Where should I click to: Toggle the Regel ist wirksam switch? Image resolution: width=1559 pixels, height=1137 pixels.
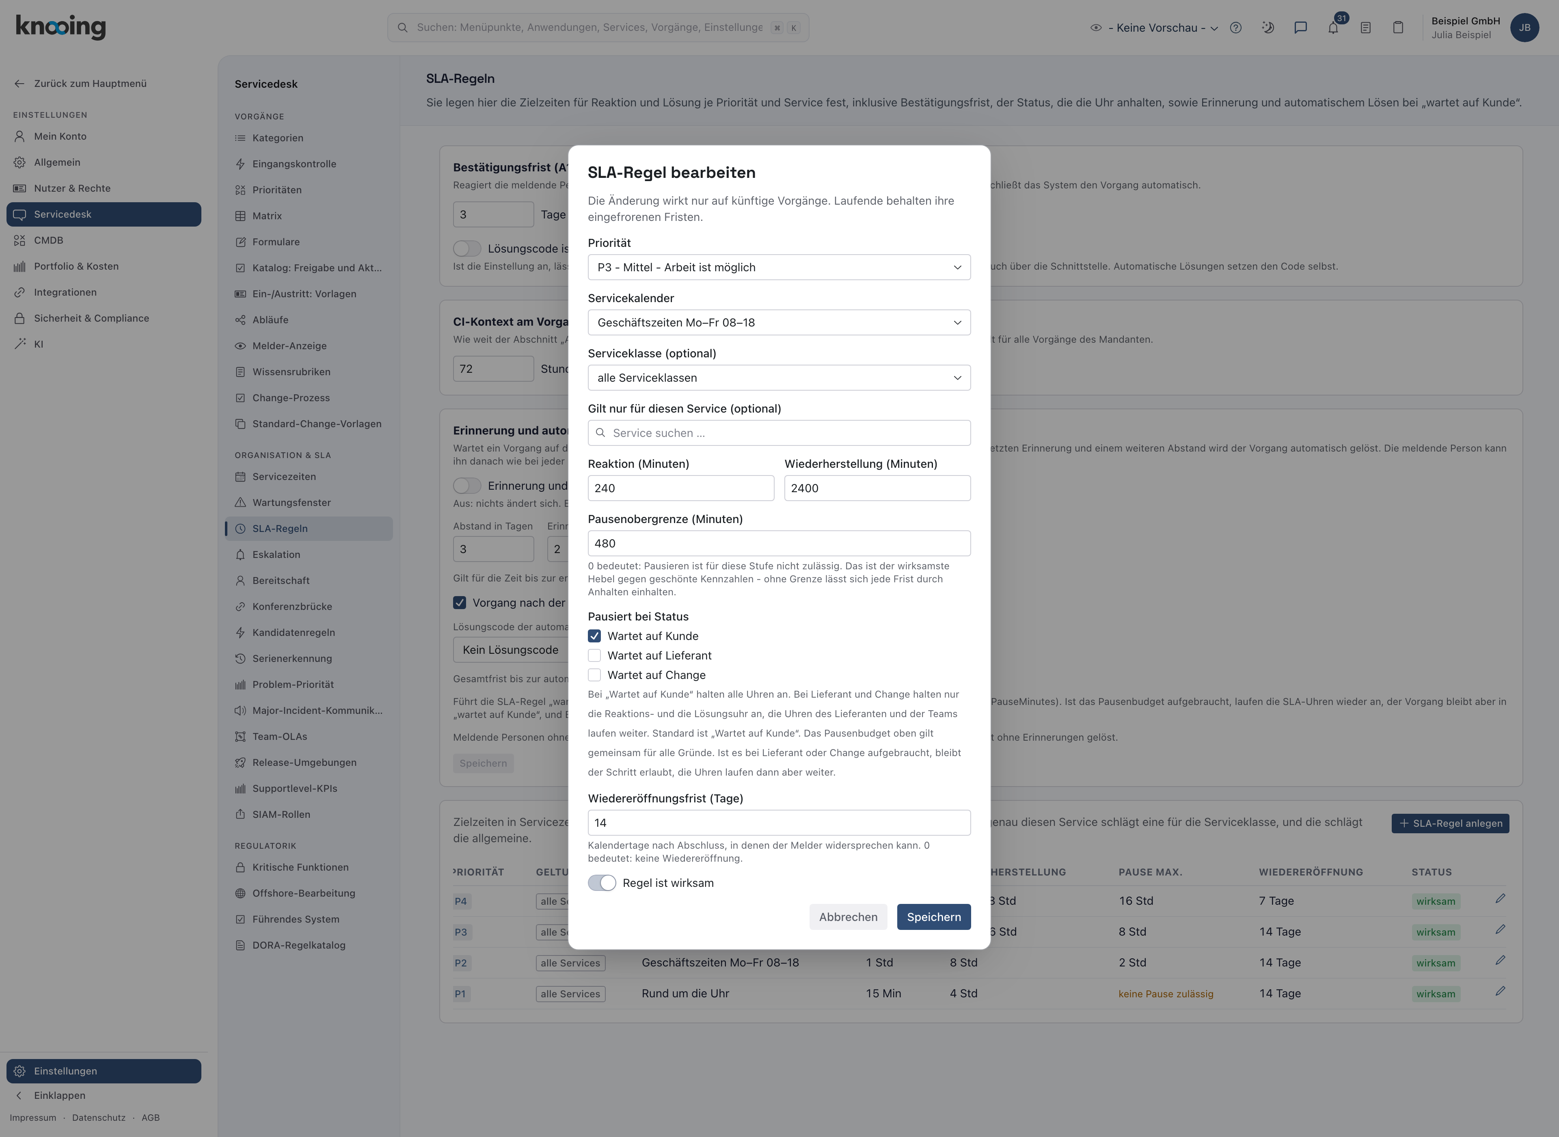[x=602, y=883]
